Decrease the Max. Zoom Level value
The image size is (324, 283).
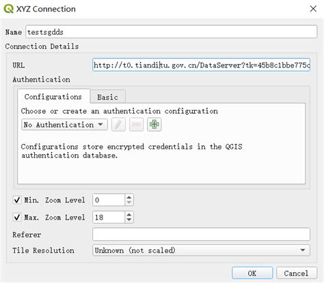(x=129, y=220)
